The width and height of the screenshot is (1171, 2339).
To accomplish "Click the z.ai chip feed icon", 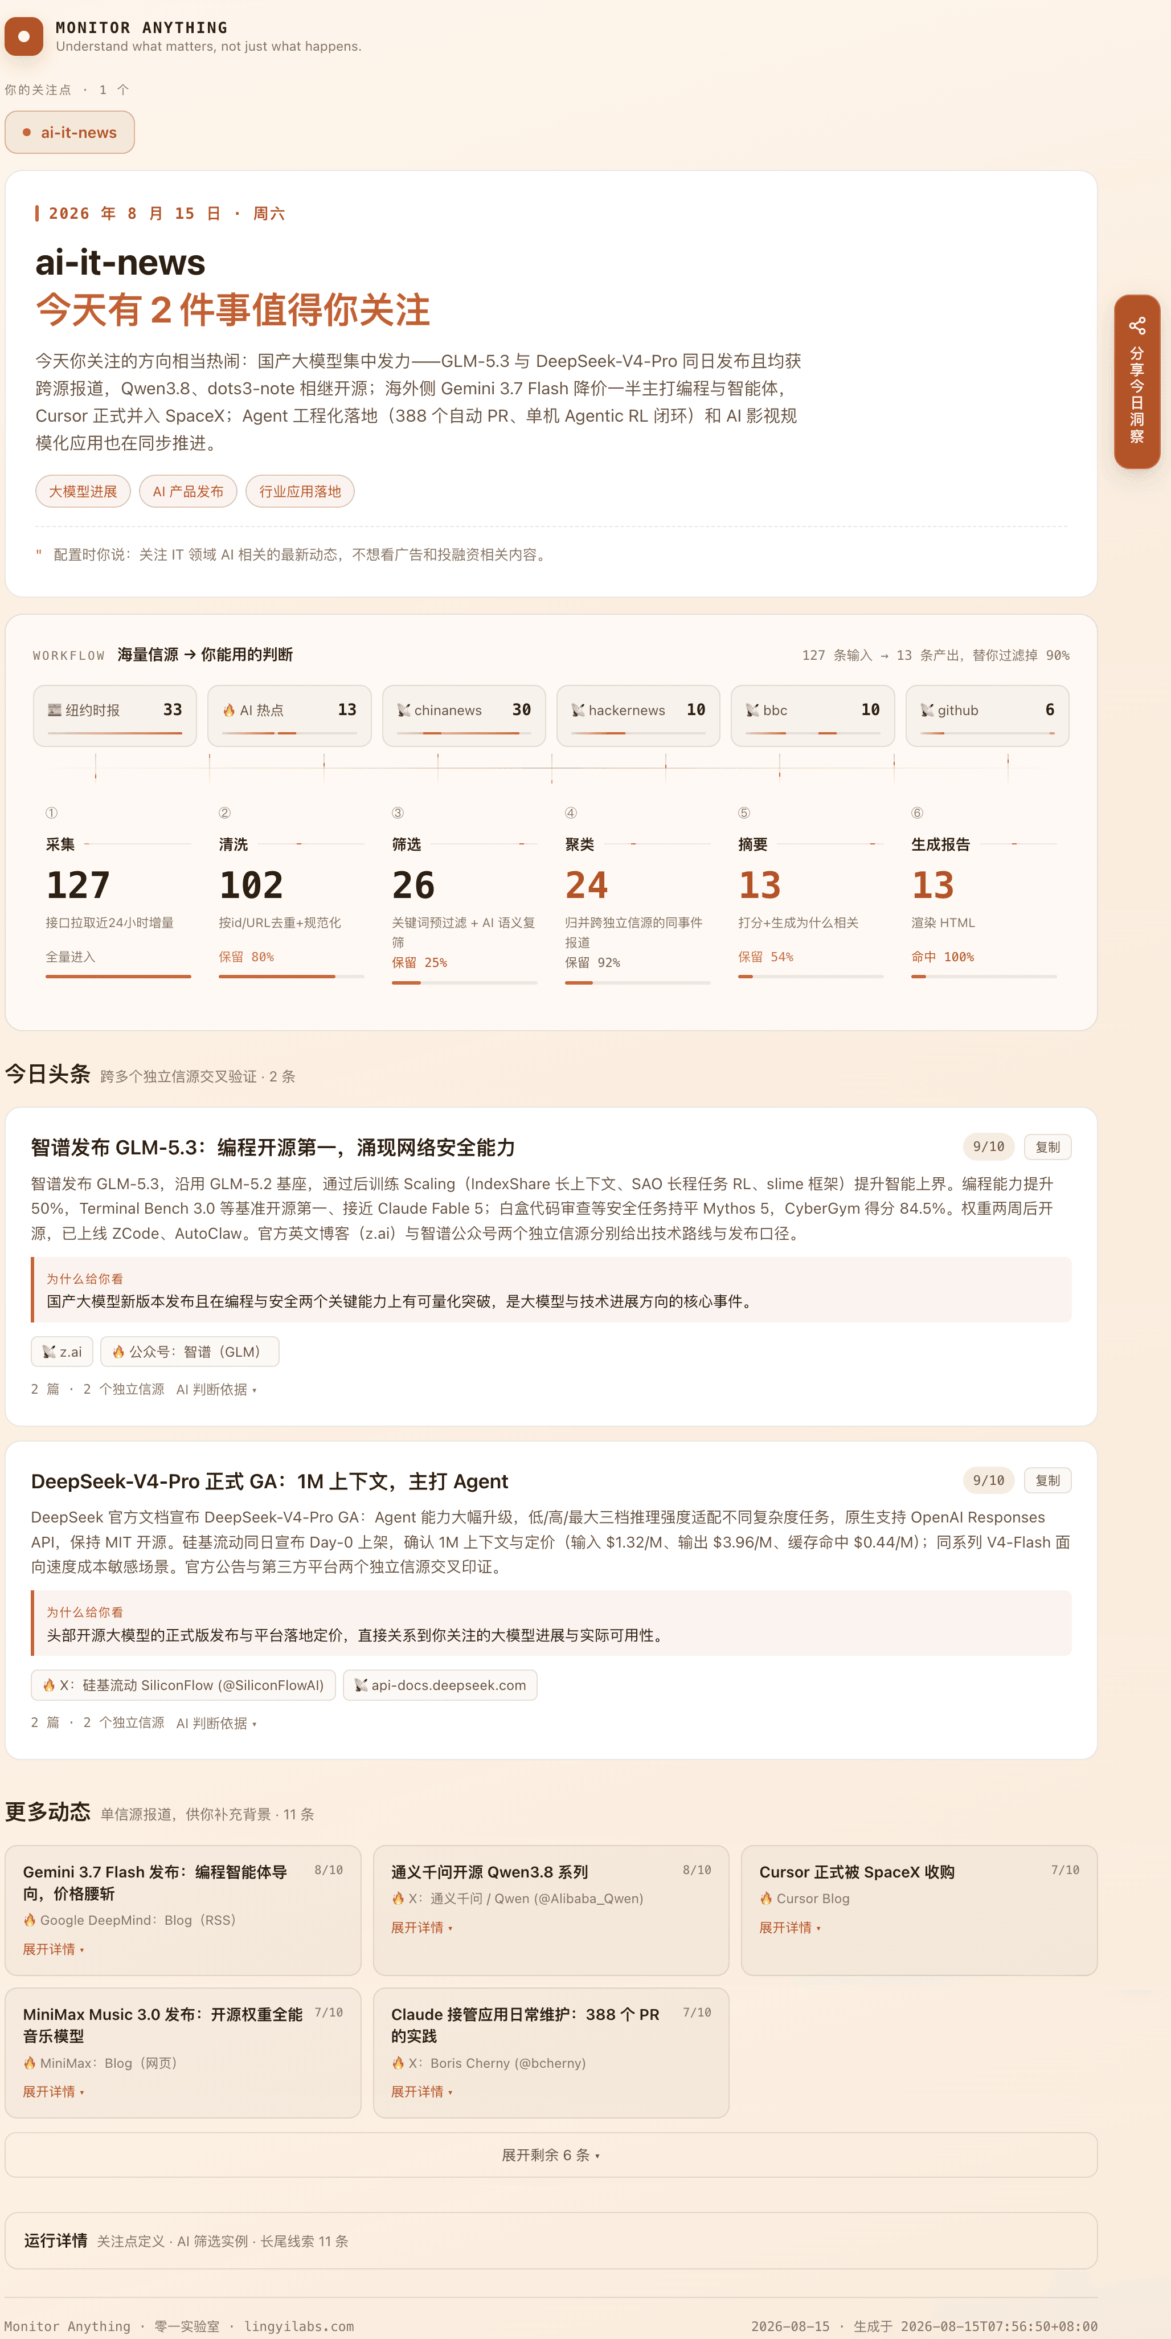I will 49,1351.
